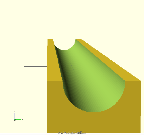Image resolution: width=144 pixels, height=135 pixels.
Task: Click the Z label on axis indicator
Action: click(15, 111)
